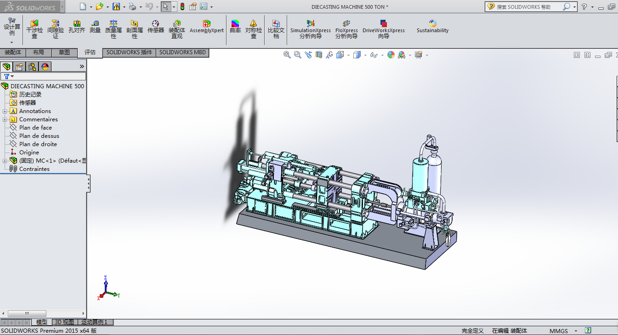618x335 pixels.
Task: Click the traffic light rebuild icon
Action: tap(182, 6)
